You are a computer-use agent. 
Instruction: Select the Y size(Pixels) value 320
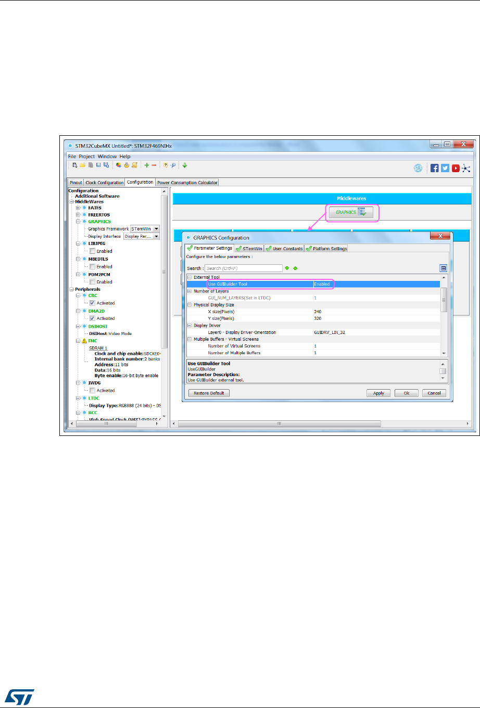click(x=318, y=318)
